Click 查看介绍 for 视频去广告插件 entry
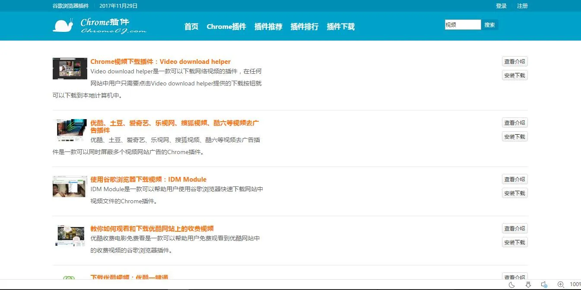 pyautogui.click(x=515, y=123)
